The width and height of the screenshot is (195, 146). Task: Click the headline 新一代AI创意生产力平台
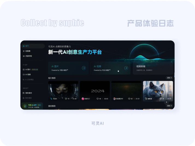75,52
